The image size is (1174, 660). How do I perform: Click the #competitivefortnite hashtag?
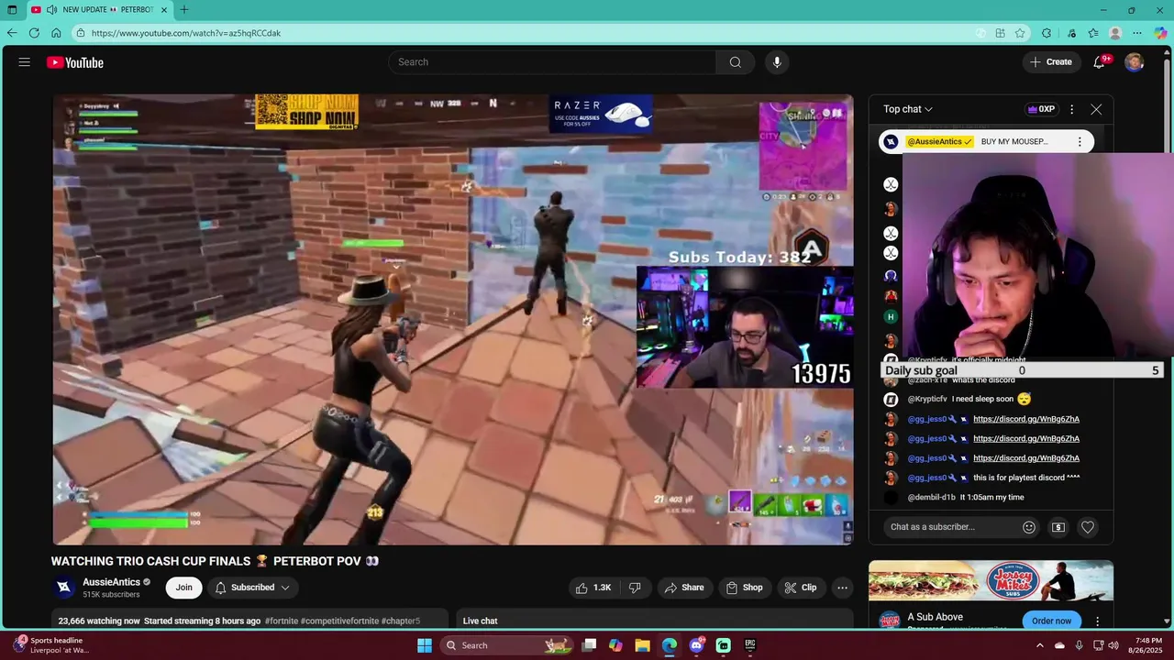coord(338,621)
